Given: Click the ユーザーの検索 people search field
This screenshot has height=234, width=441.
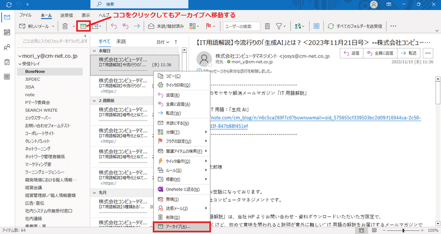Looking at the screenshot, I should [x=241, y=26].
